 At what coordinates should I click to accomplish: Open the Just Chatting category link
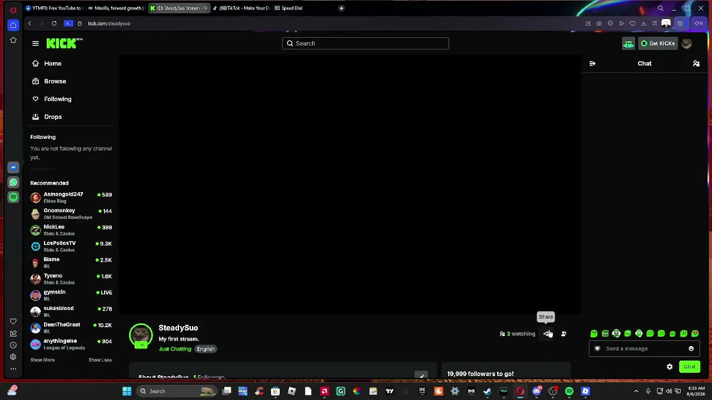(175, 349)
